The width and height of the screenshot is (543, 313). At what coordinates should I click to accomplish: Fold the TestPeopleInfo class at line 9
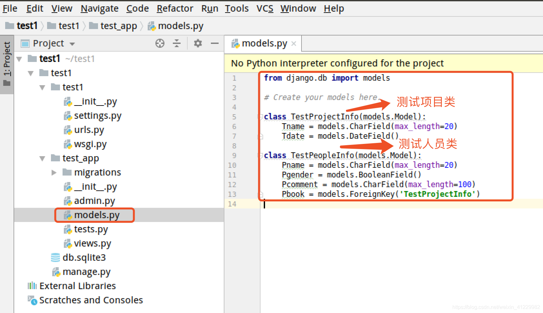coord(261,155)
